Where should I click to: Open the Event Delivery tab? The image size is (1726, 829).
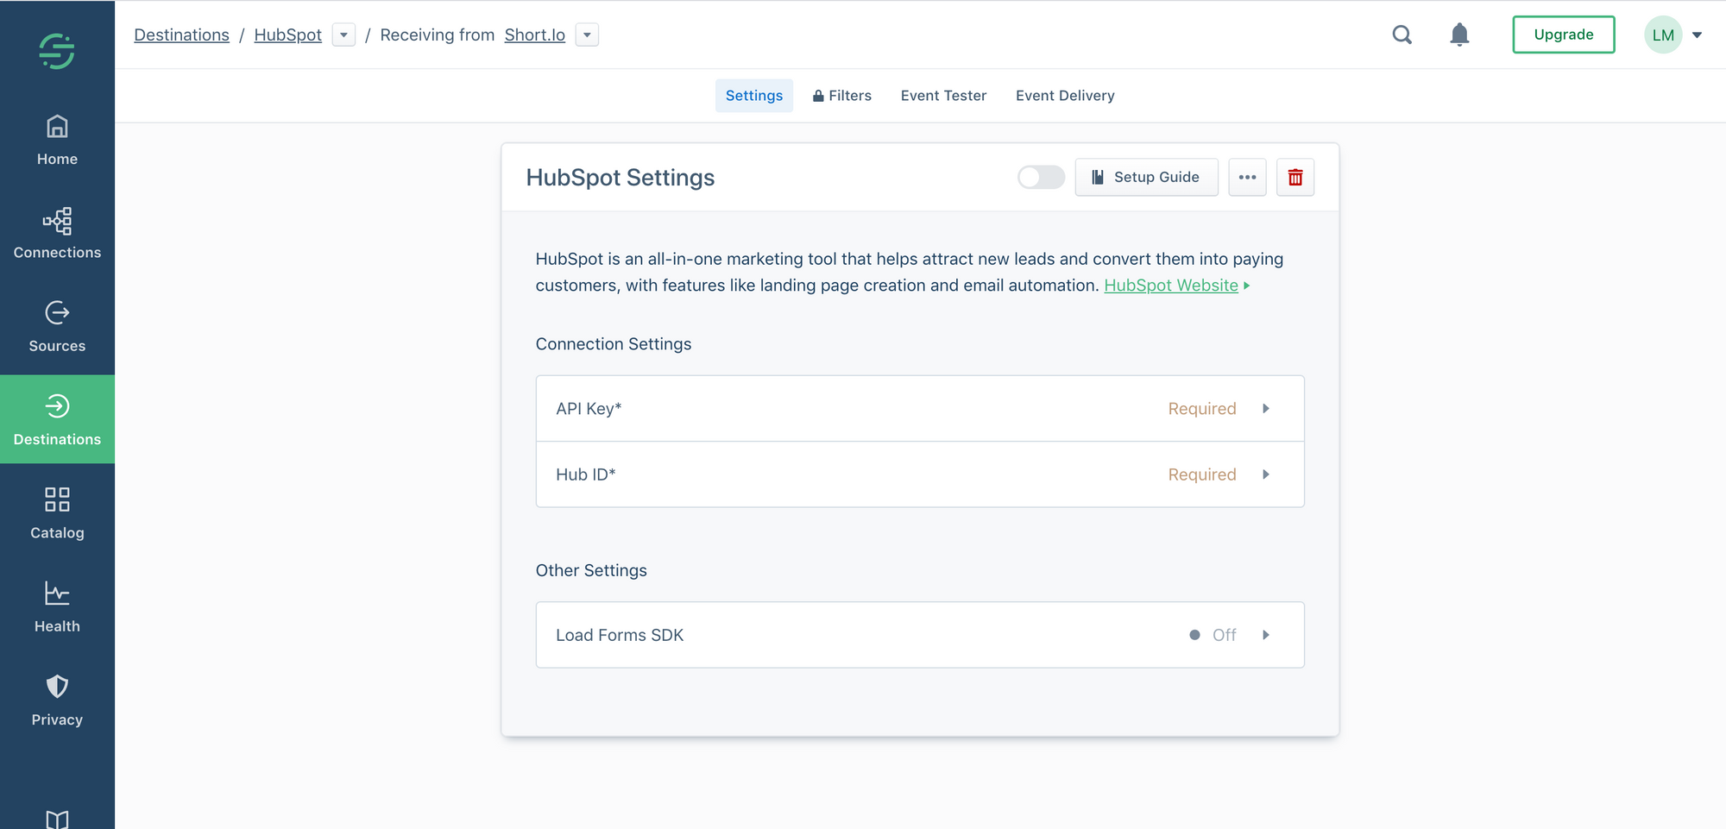point(1065,95)
